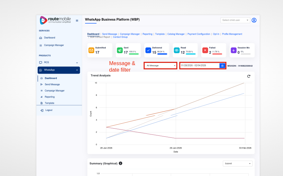This screenshot has width=283, height=176.
Task: Open the Catalog Manager tab
Action: click(176, 34)
